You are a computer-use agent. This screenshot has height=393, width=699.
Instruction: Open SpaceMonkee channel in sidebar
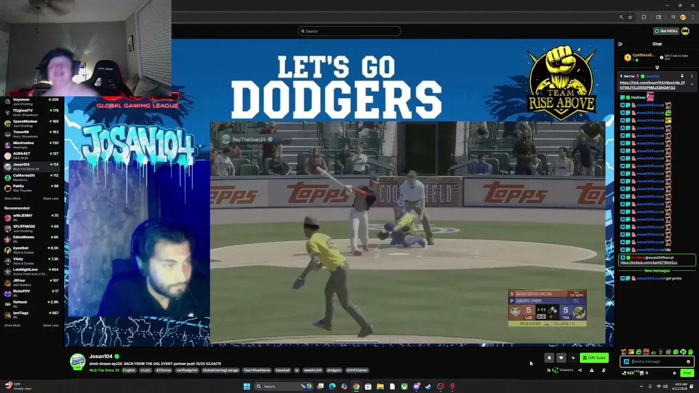pyautogui.click(x=32, y=123)
